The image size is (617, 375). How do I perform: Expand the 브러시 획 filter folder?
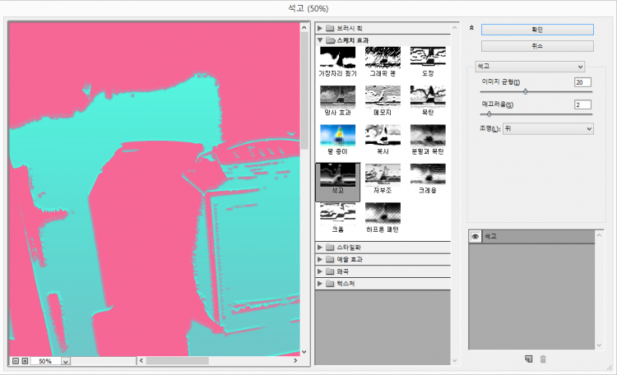pyautogui.click(x=320, y=27)
